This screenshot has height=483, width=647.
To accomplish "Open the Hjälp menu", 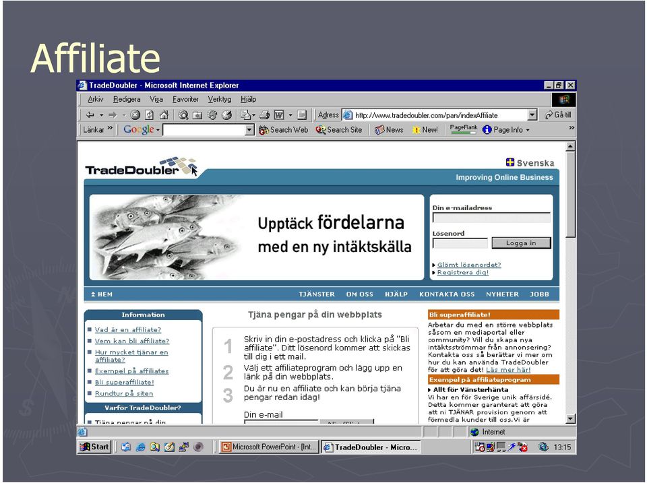I will (x=249, y=100).
